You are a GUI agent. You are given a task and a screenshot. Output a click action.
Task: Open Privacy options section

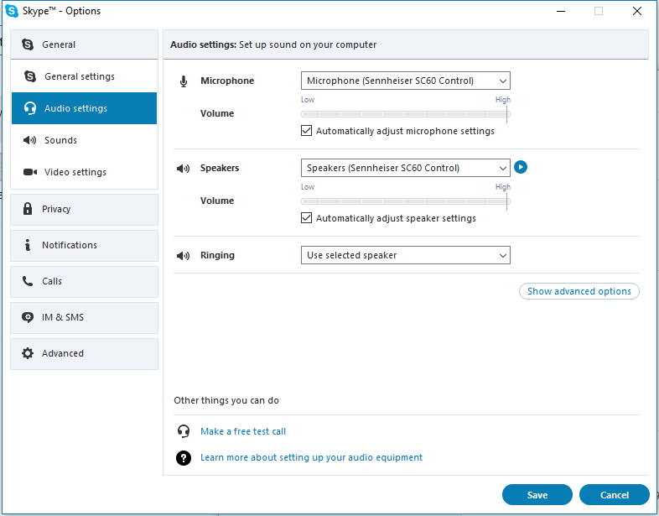click(x=84, y=210)
